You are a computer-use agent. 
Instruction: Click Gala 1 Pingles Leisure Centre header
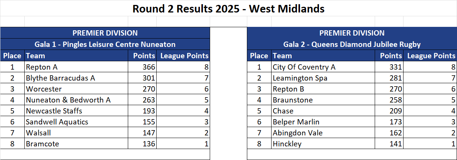105,44
